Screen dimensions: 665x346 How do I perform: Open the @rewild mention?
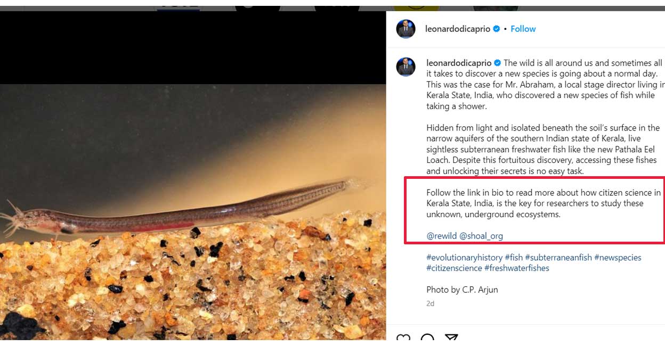coord(442,236)
